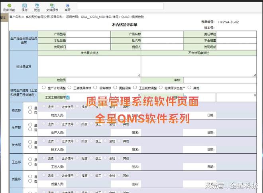Choose 是 radio for 质量部

click(x=30, y=176)
